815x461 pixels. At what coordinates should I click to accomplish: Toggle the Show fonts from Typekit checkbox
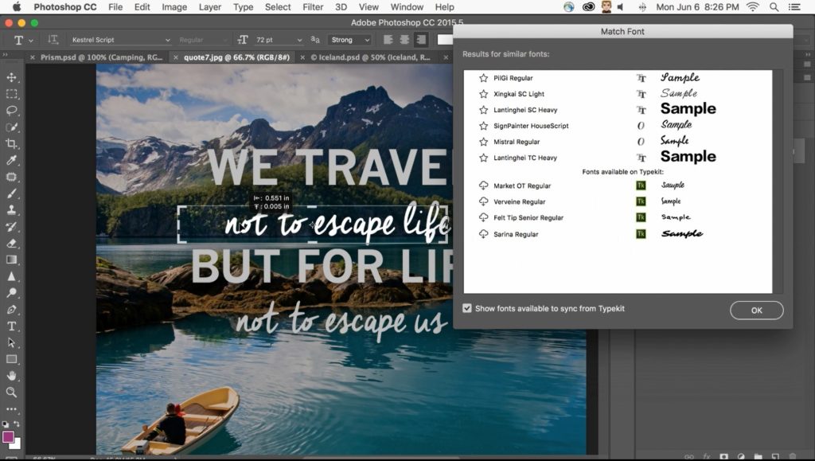point(466,308)
